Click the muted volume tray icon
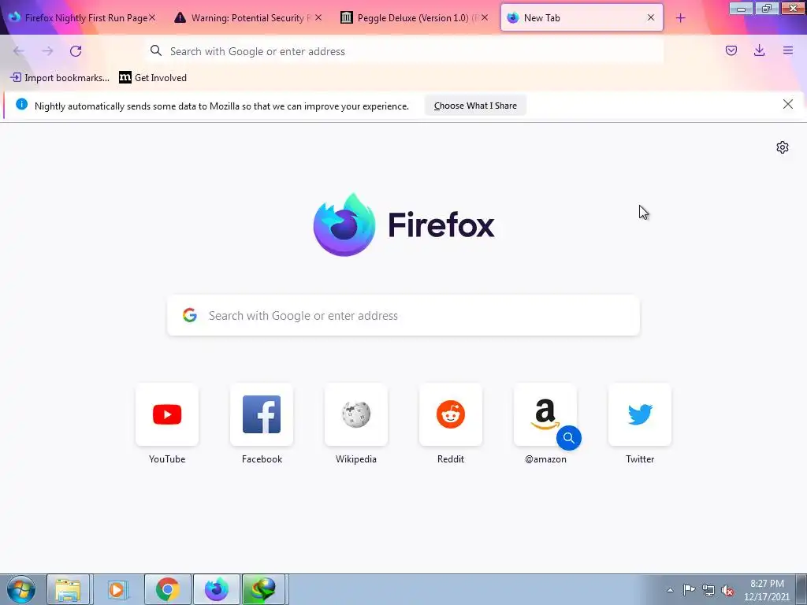807x605 pixels. 727,590
